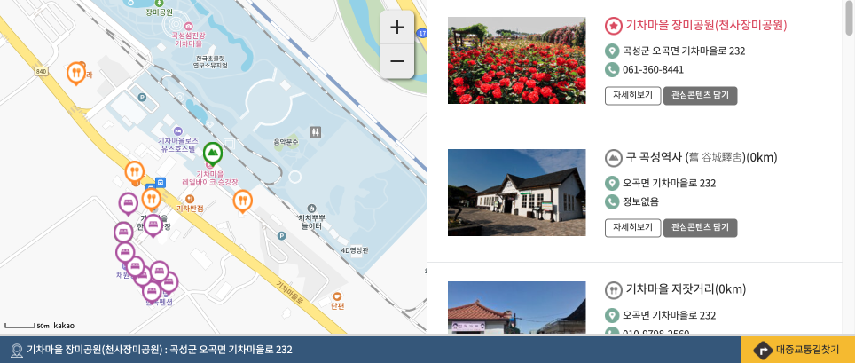Select the green mountain attraction marker

[x=213, y=154]
